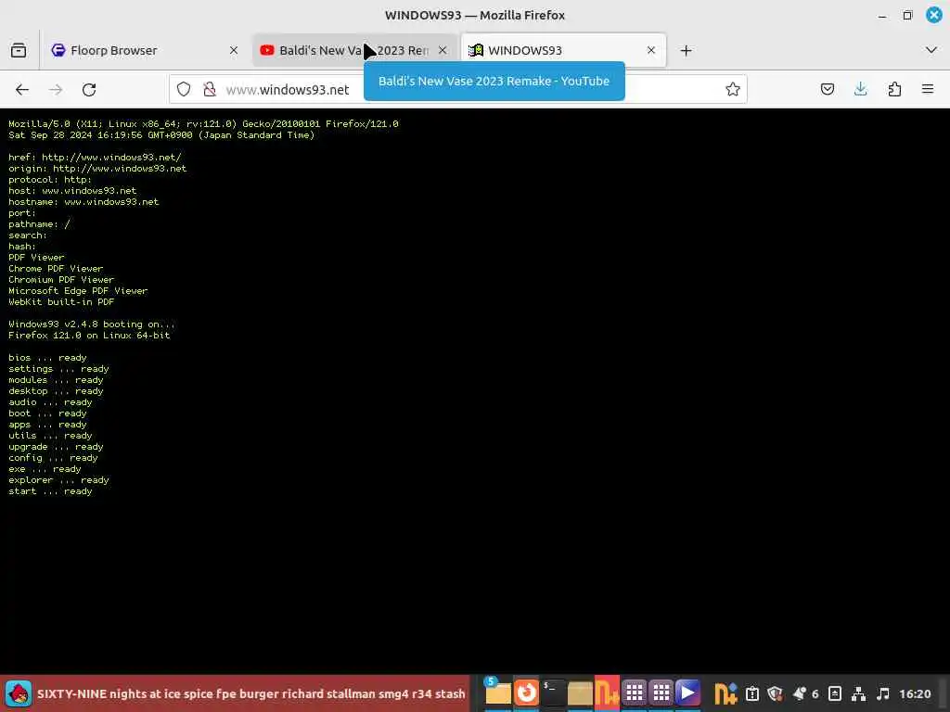Open the Firefox View icon beside the tabs
The height and width of the screenshot is (712, 950).
[x=19, y=50]
